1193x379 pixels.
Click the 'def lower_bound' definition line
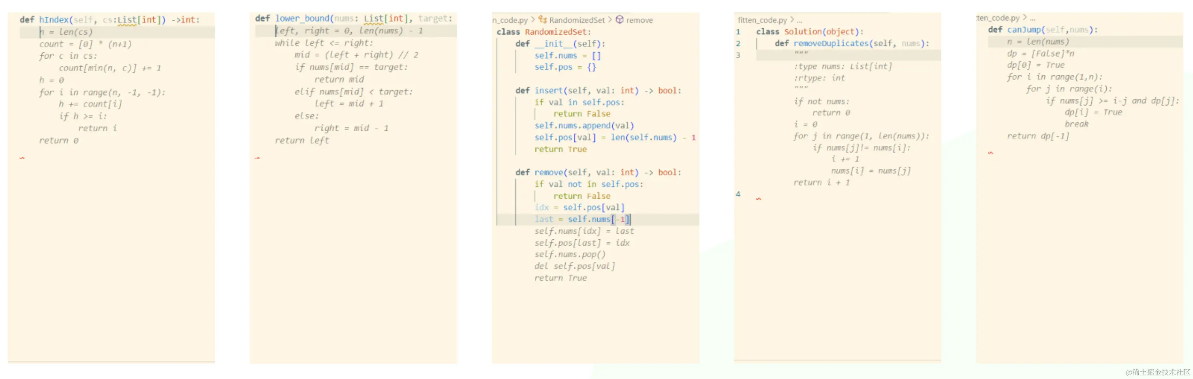(x=353, y=19)
